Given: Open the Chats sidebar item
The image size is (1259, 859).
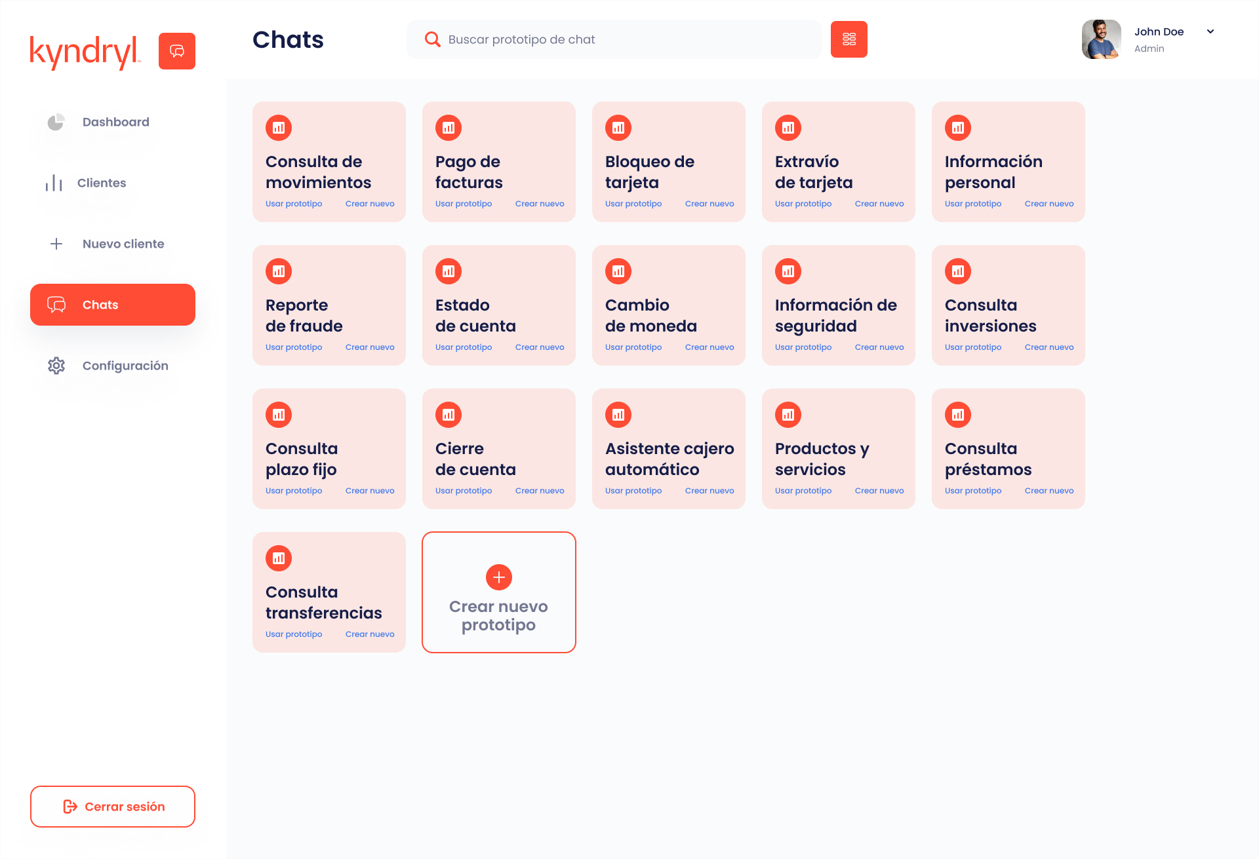Looking at the screenshot, I should tap(113, 305).
